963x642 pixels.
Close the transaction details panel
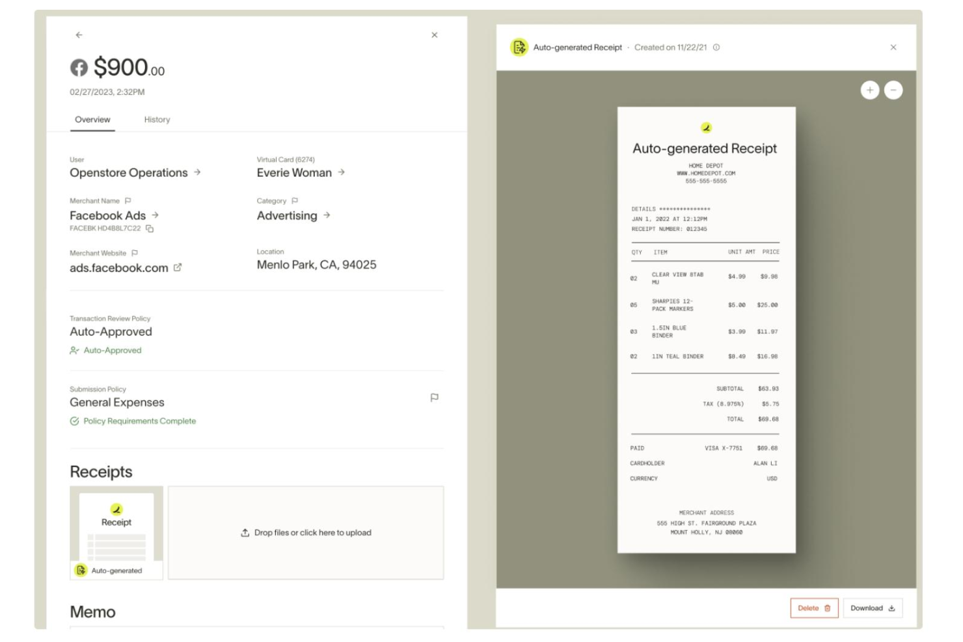pos(435,35)
